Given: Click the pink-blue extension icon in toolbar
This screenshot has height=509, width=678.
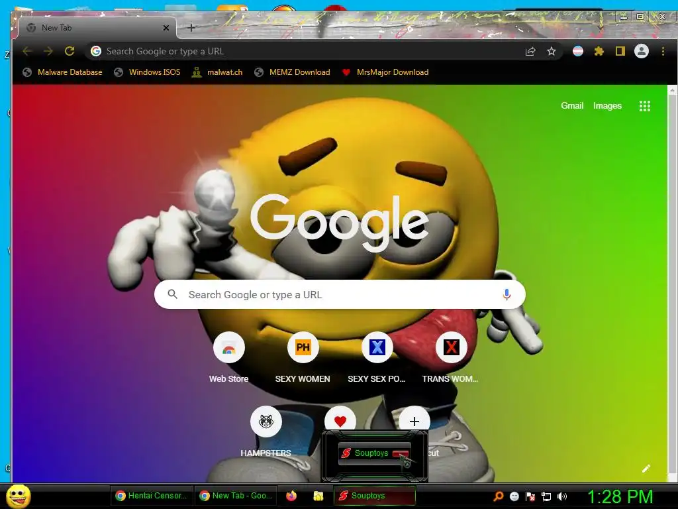Looking at the screenshot, I should [x=577, y=52].
